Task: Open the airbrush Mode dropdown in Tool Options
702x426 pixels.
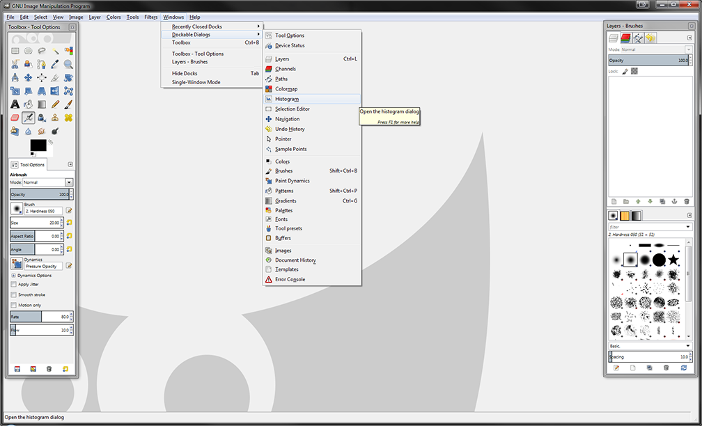Action: click(x=47, y=182)
